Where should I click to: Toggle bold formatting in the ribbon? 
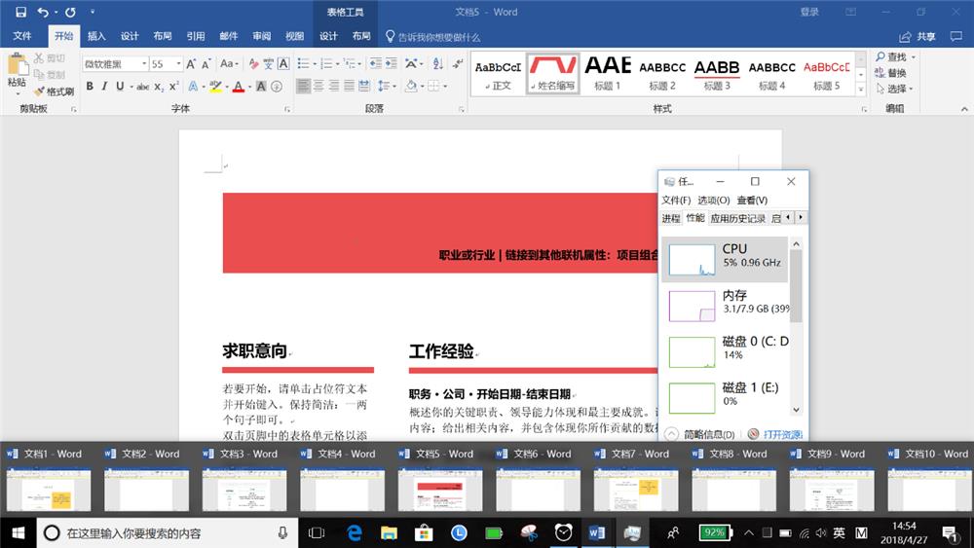click(x=90, y=87)
